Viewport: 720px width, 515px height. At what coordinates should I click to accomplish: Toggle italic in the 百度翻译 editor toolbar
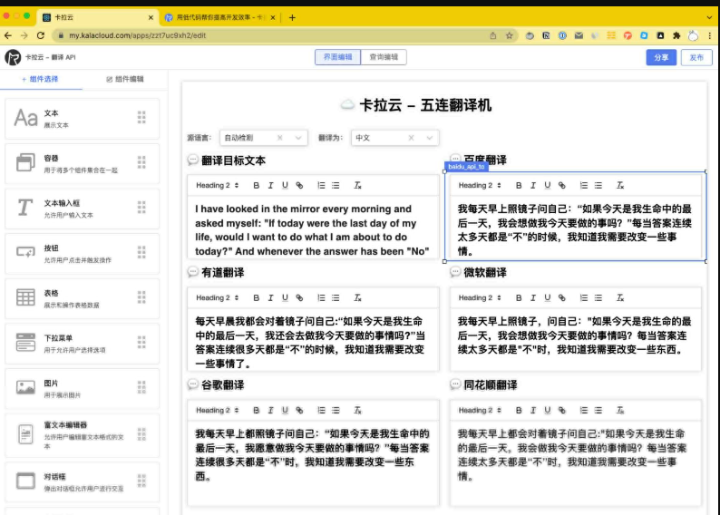(533, 186)
